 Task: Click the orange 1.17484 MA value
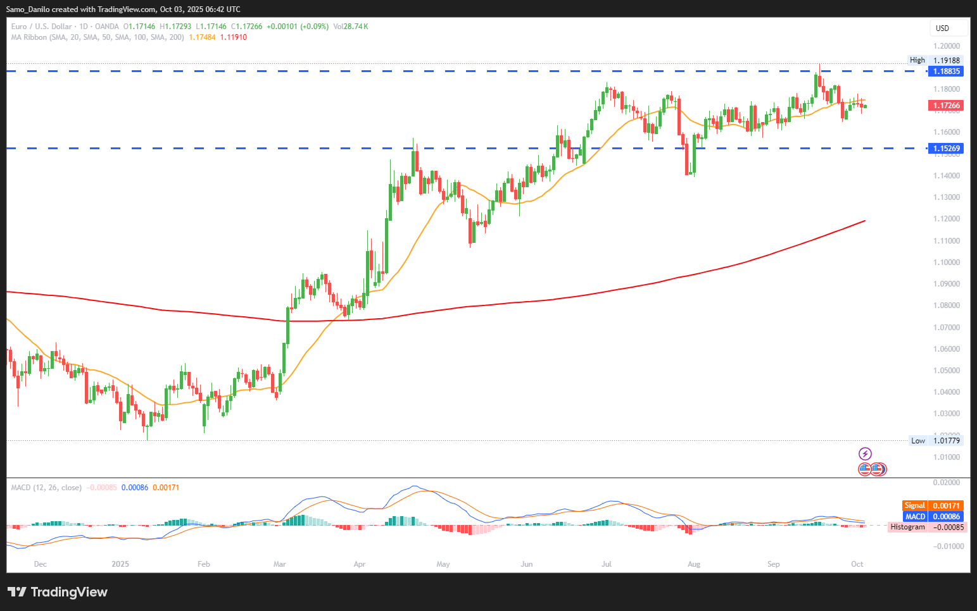202,37
